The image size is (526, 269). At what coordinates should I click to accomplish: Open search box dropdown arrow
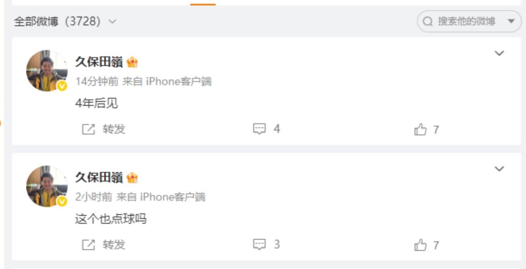coord(511,21)
